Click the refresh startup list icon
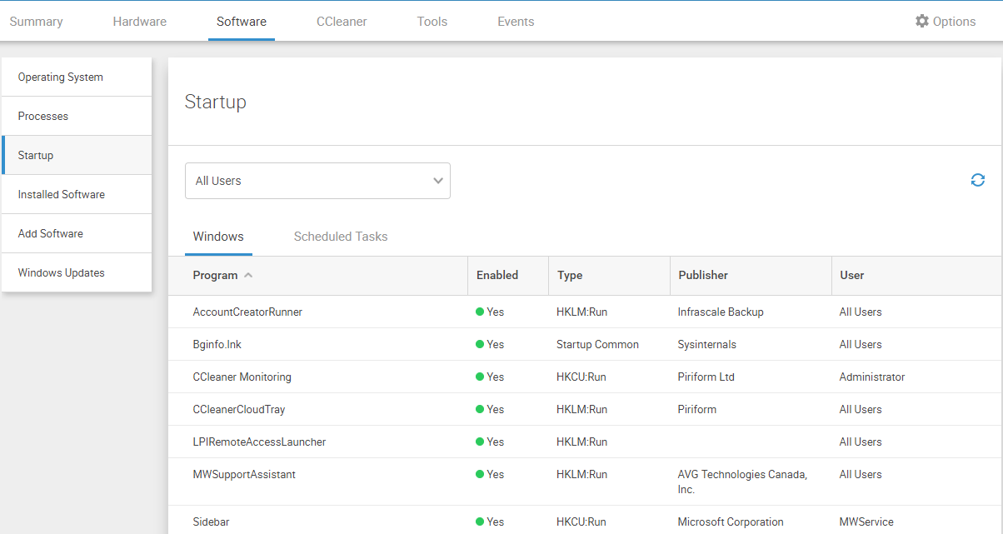1003x534 pixels. click(x=977, y=180)
